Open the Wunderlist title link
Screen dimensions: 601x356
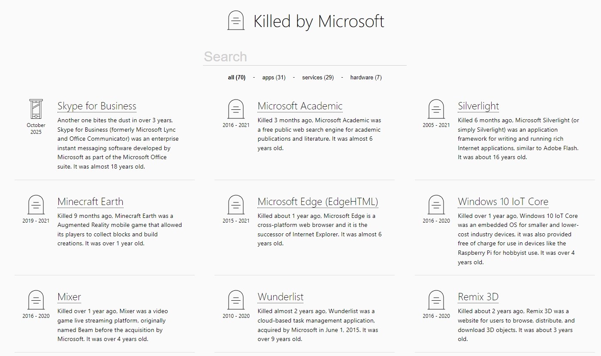pyautogui.click(x=281, y=297)
